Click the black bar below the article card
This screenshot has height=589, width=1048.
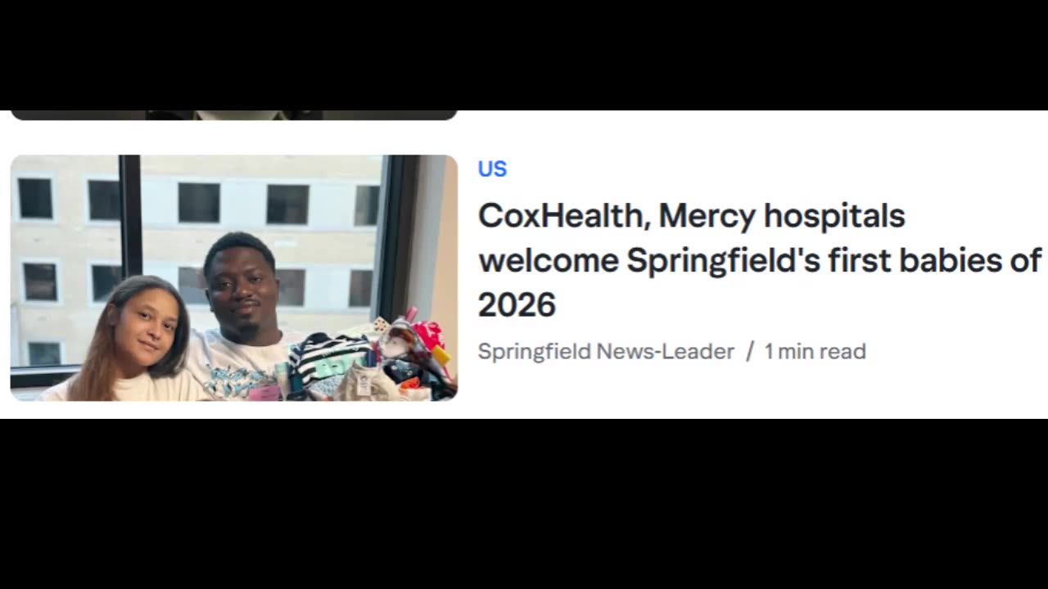(x=524, y=504)
